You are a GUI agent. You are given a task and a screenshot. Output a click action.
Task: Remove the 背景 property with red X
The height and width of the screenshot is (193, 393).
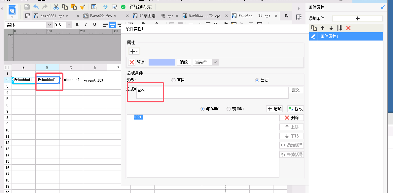131,62
